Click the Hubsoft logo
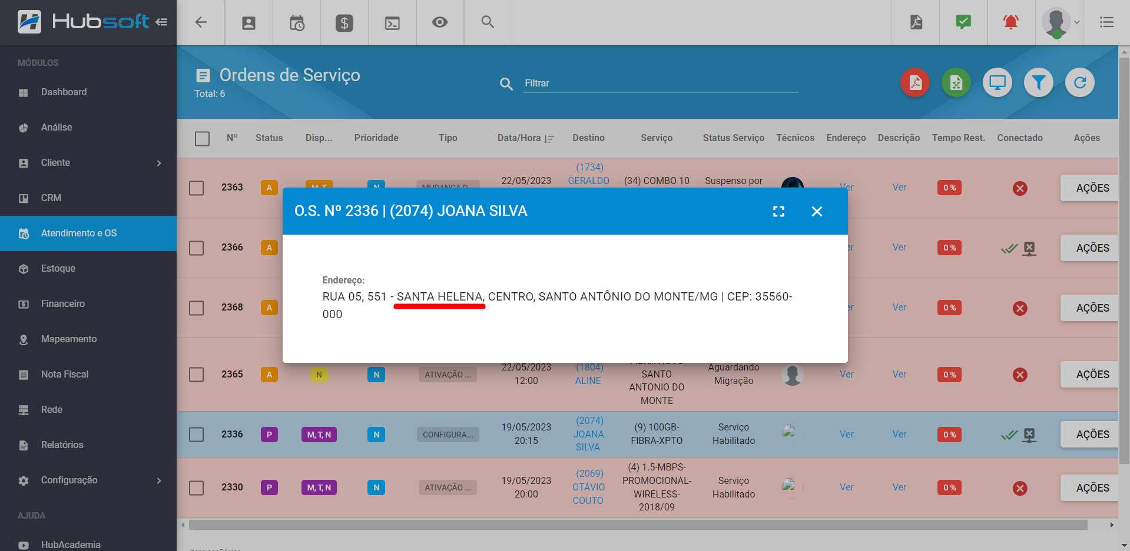Viewport: 1130px width, 551px height. [83, 22]
